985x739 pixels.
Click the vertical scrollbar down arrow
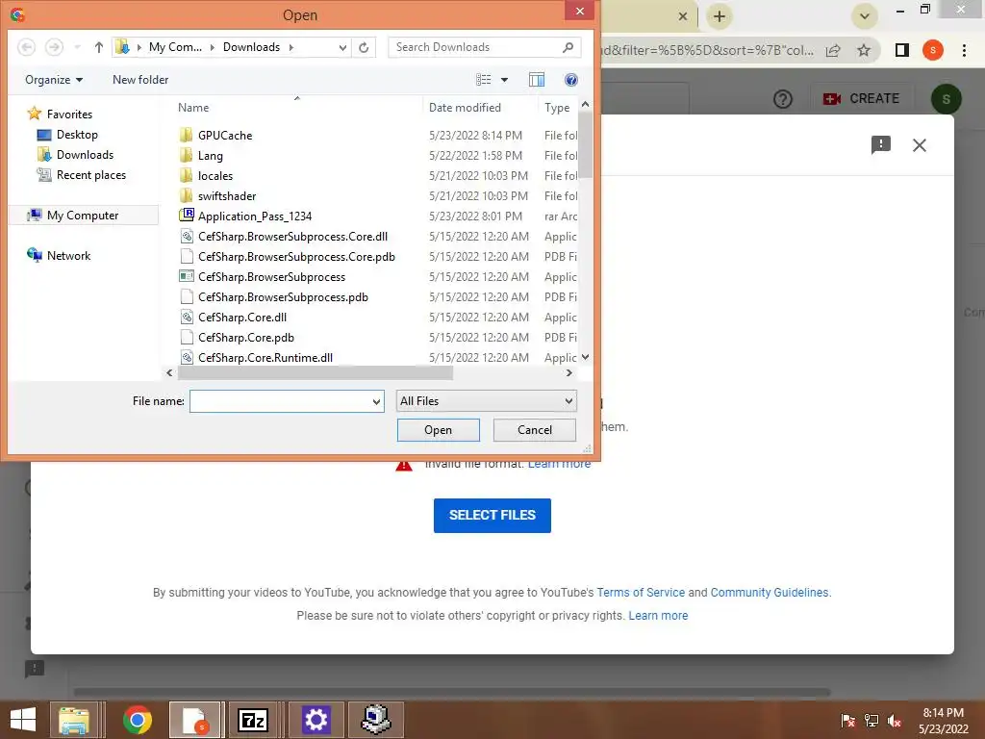585,357
